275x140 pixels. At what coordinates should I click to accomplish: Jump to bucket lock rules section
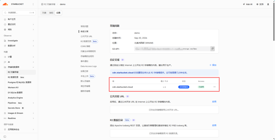[x=87, y=56]
